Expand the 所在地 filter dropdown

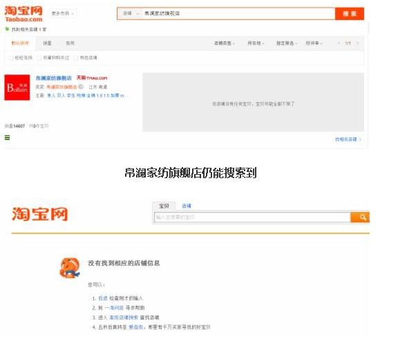[x=256, y=43]
